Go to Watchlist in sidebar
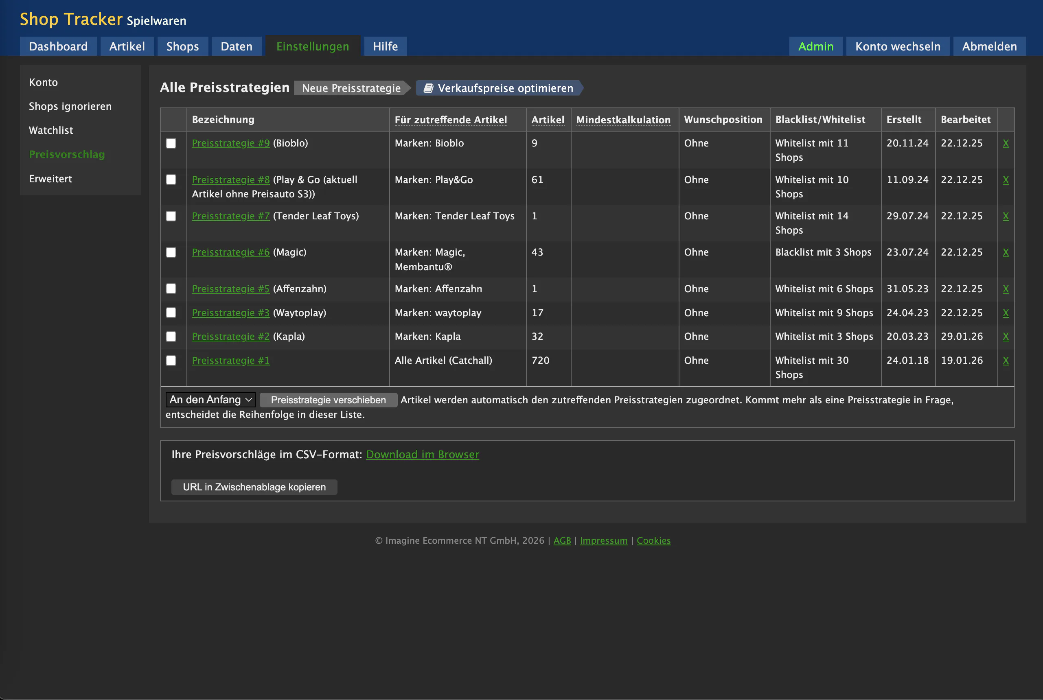1043x700 pixels. [51, 130]
